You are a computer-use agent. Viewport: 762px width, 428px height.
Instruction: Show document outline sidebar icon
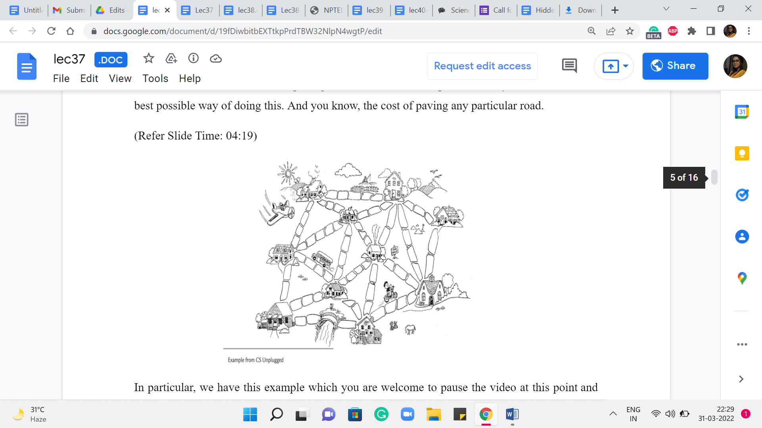coord(22,119)
